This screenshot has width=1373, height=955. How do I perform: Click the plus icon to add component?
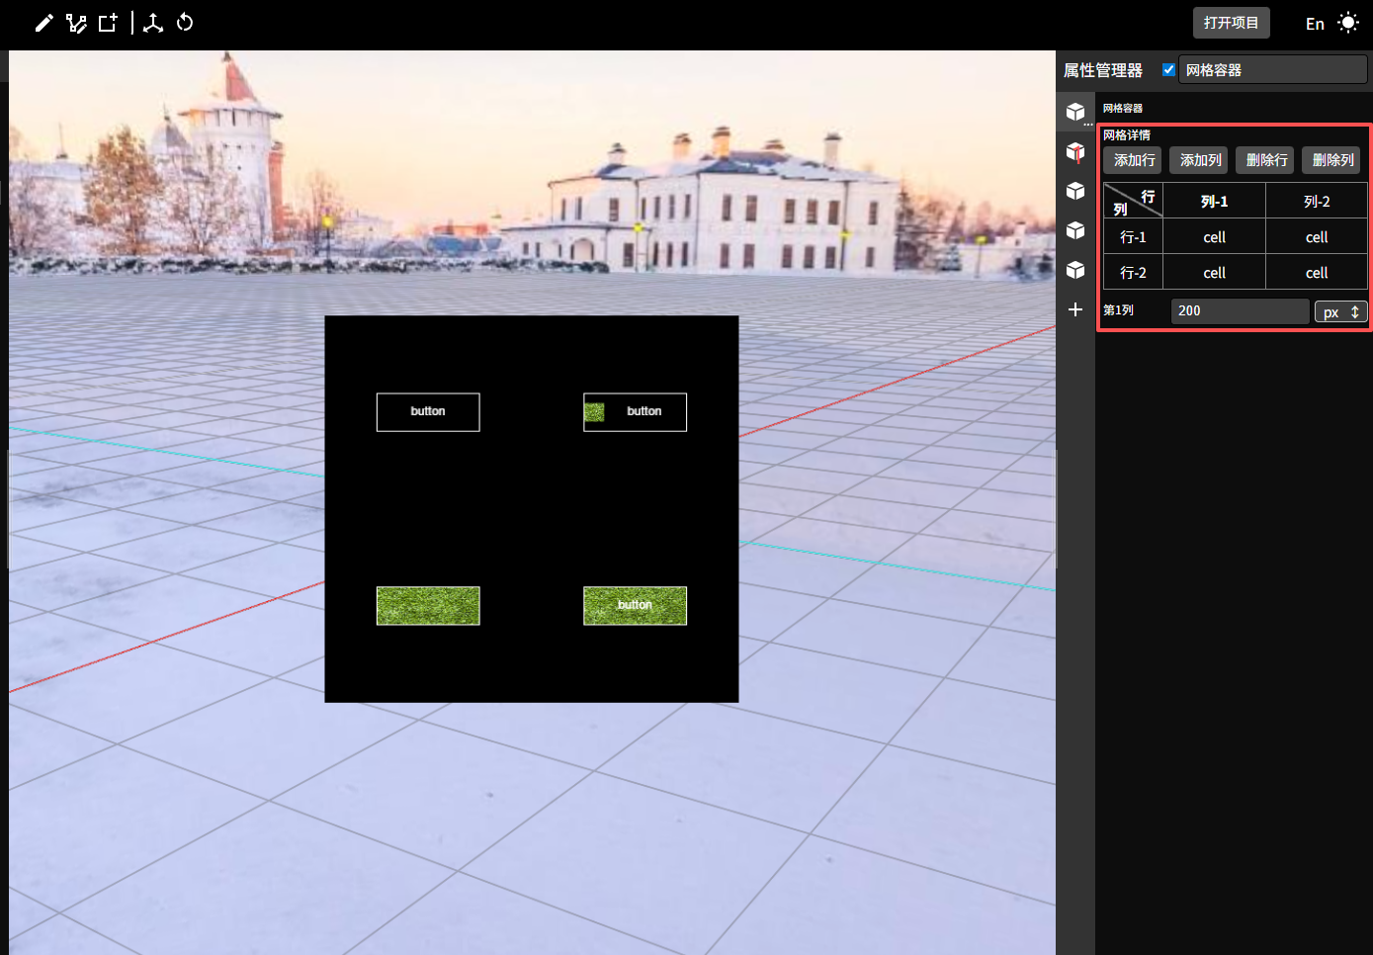tap(1075, 309)
